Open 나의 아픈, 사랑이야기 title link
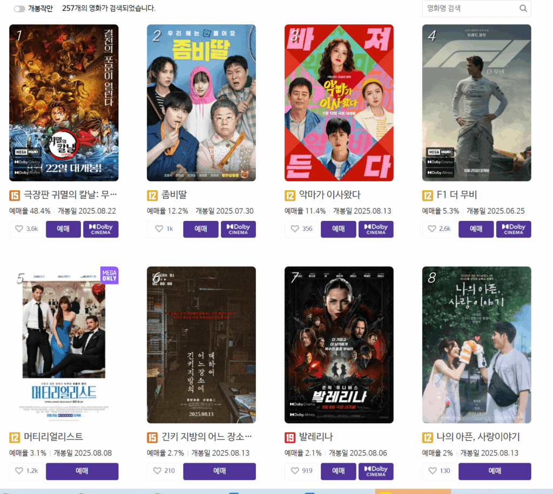 click(x=478, y=437)
